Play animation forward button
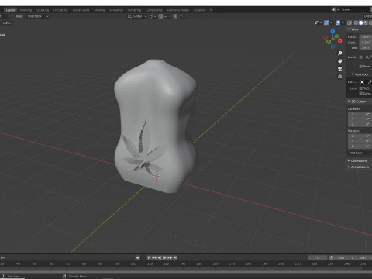 (164, 257)
